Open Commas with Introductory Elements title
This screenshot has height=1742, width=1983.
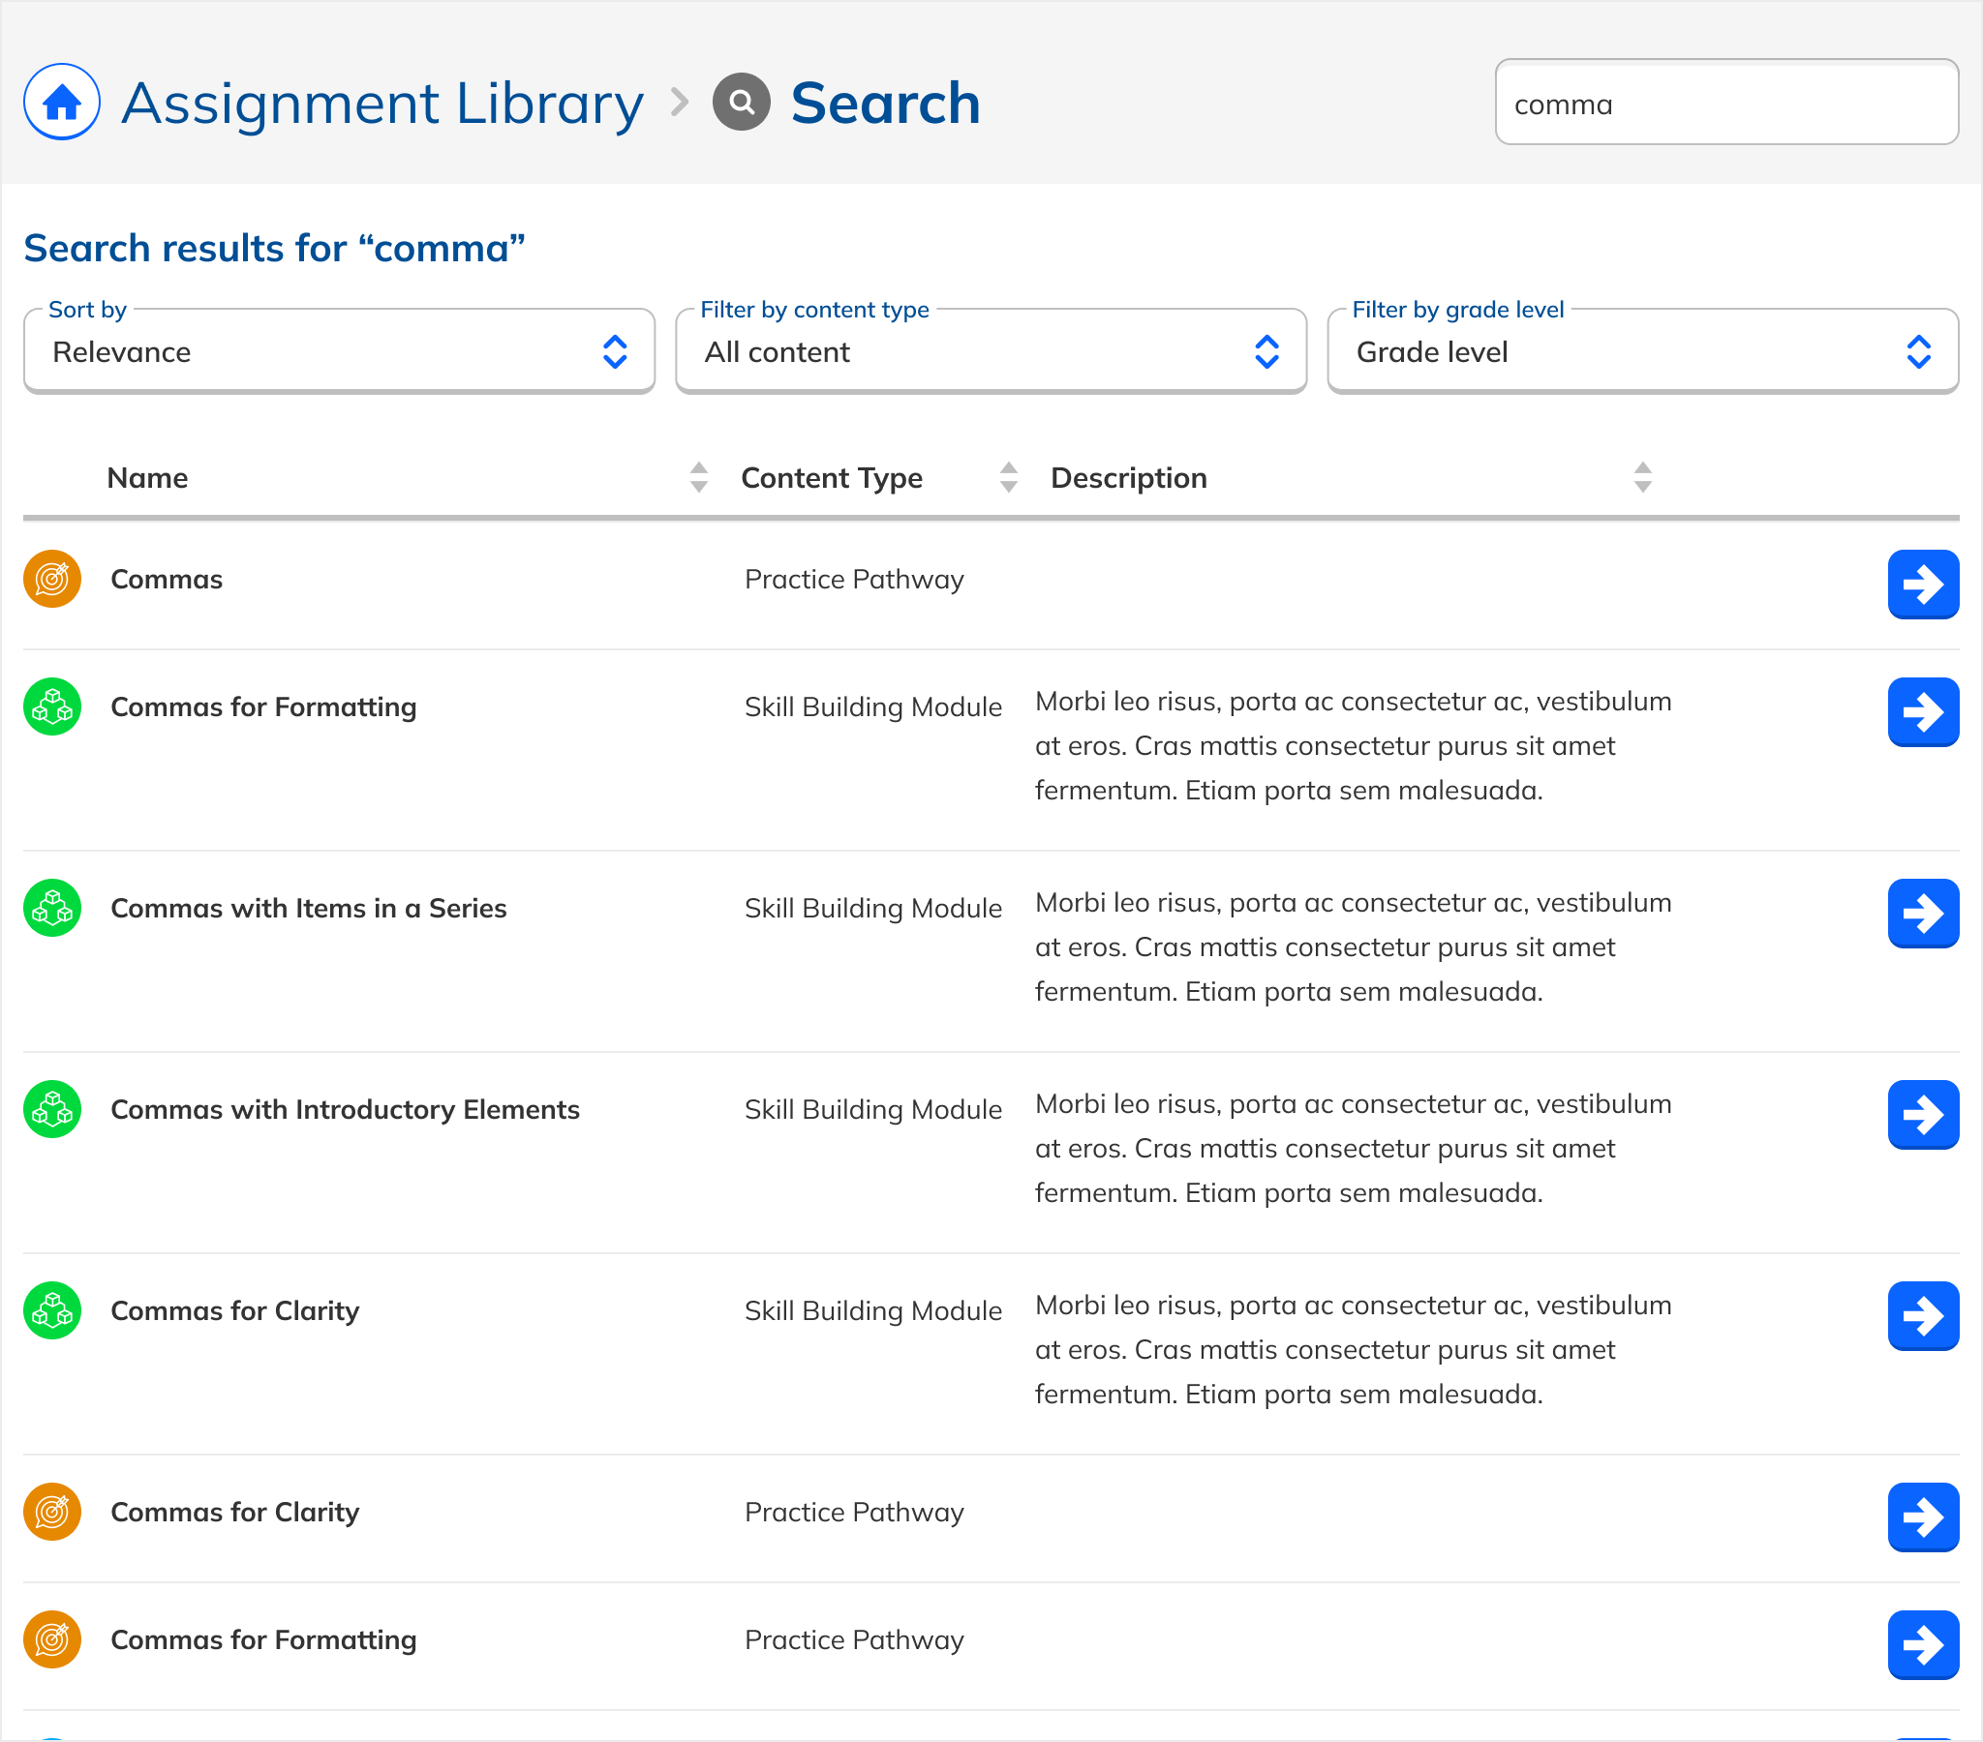(345, 1110)
